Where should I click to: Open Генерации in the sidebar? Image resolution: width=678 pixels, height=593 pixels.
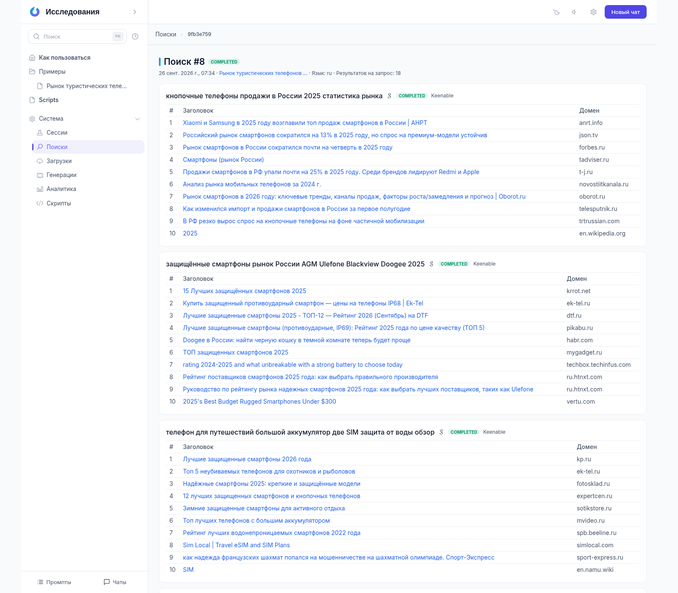tap(61, 175)
